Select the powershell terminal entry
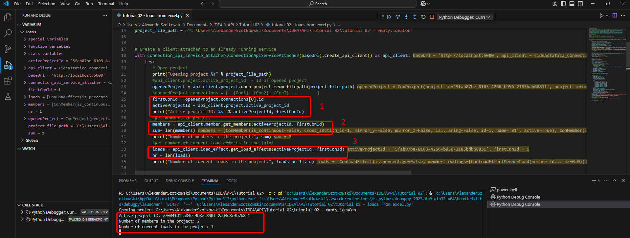 click(x=506, y=190)
